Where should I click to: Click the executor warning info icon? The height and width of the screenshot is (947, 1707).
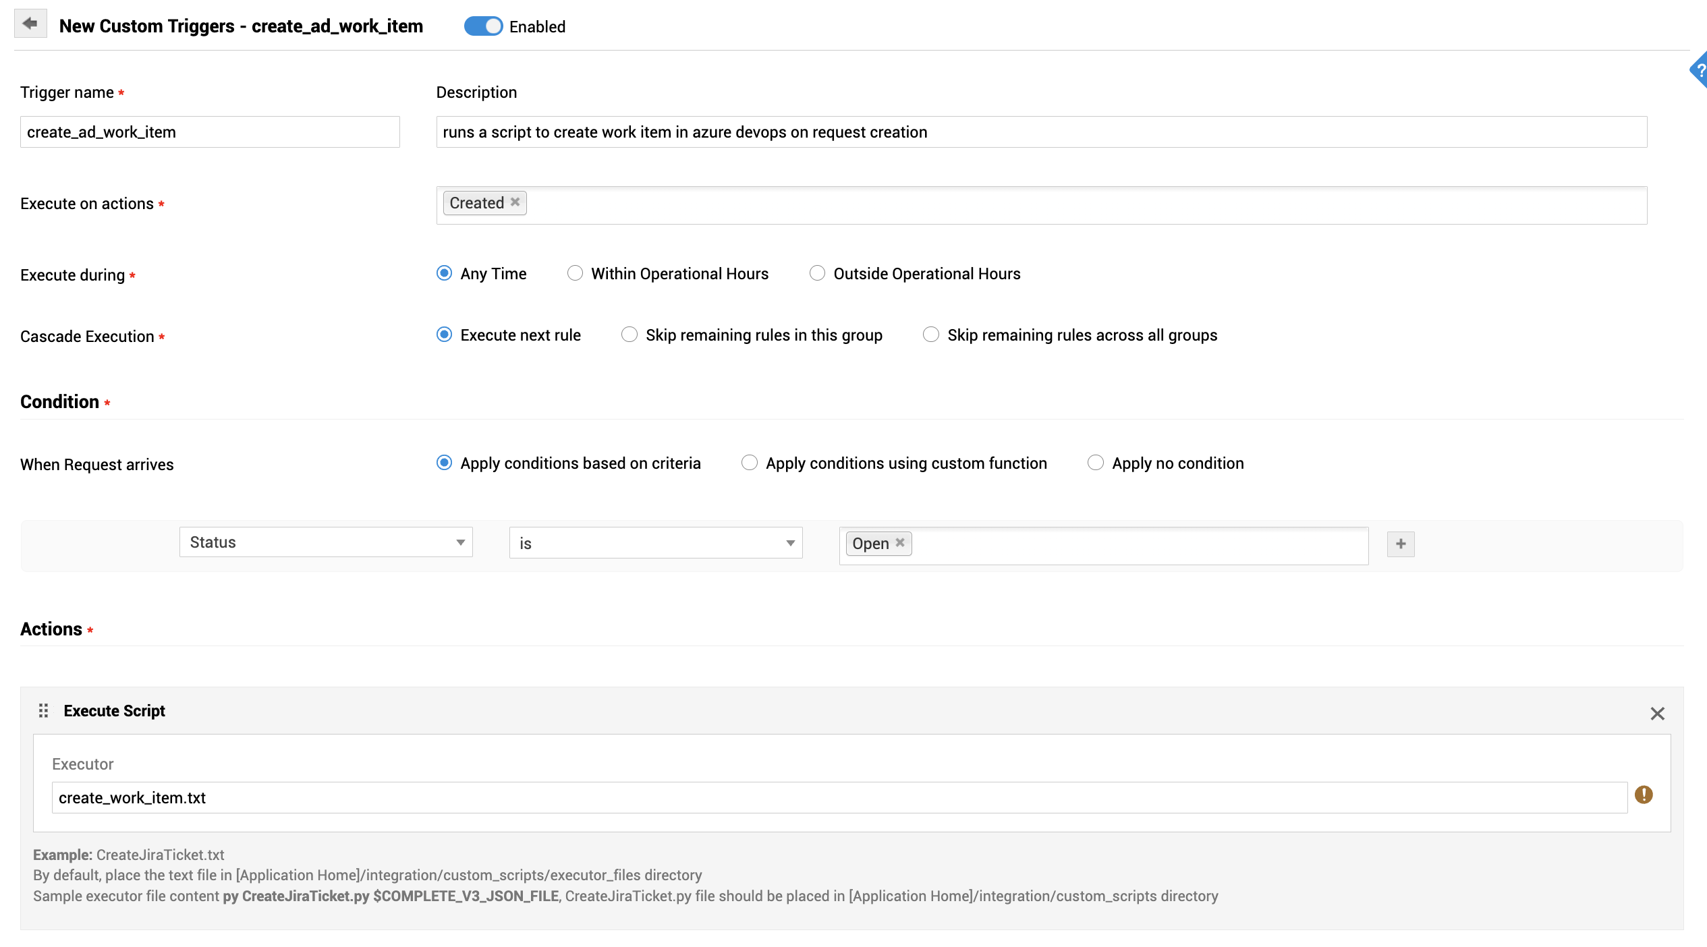click(x=1644, y=795)
